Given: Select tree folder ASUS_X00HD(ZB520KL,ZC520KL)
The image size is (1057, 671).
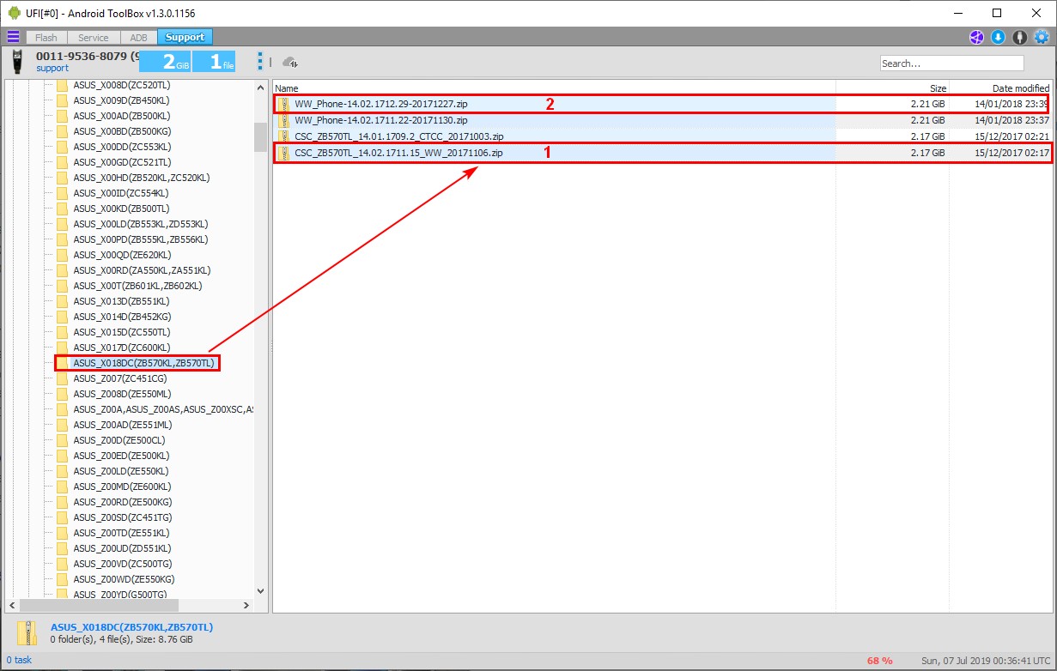Looking at the screenshot, I should click(x=142, y=178).
